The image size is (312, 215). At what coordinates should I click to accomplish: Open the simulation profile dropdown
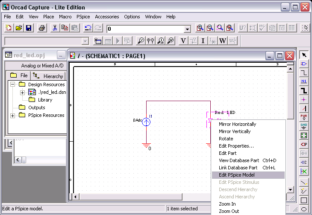[85, 41]
